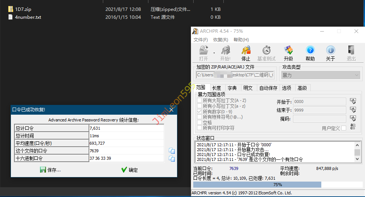Click the Stop (停止) toolbar icon

coord(246,53)
